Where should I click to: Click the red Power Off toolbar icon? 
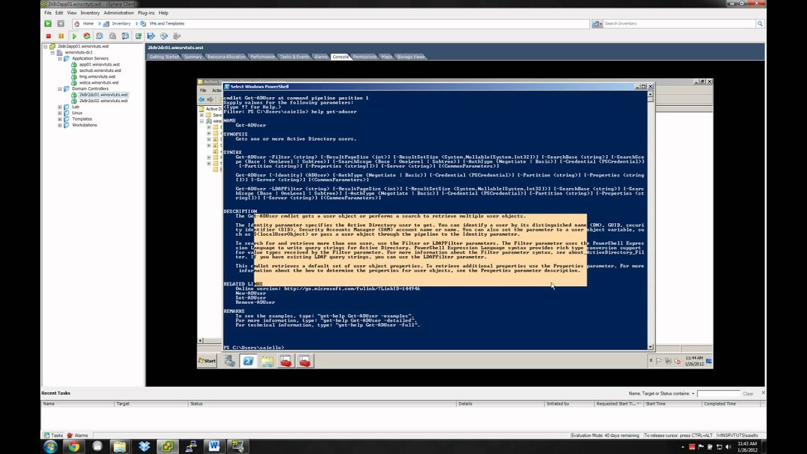coord(48,36)
